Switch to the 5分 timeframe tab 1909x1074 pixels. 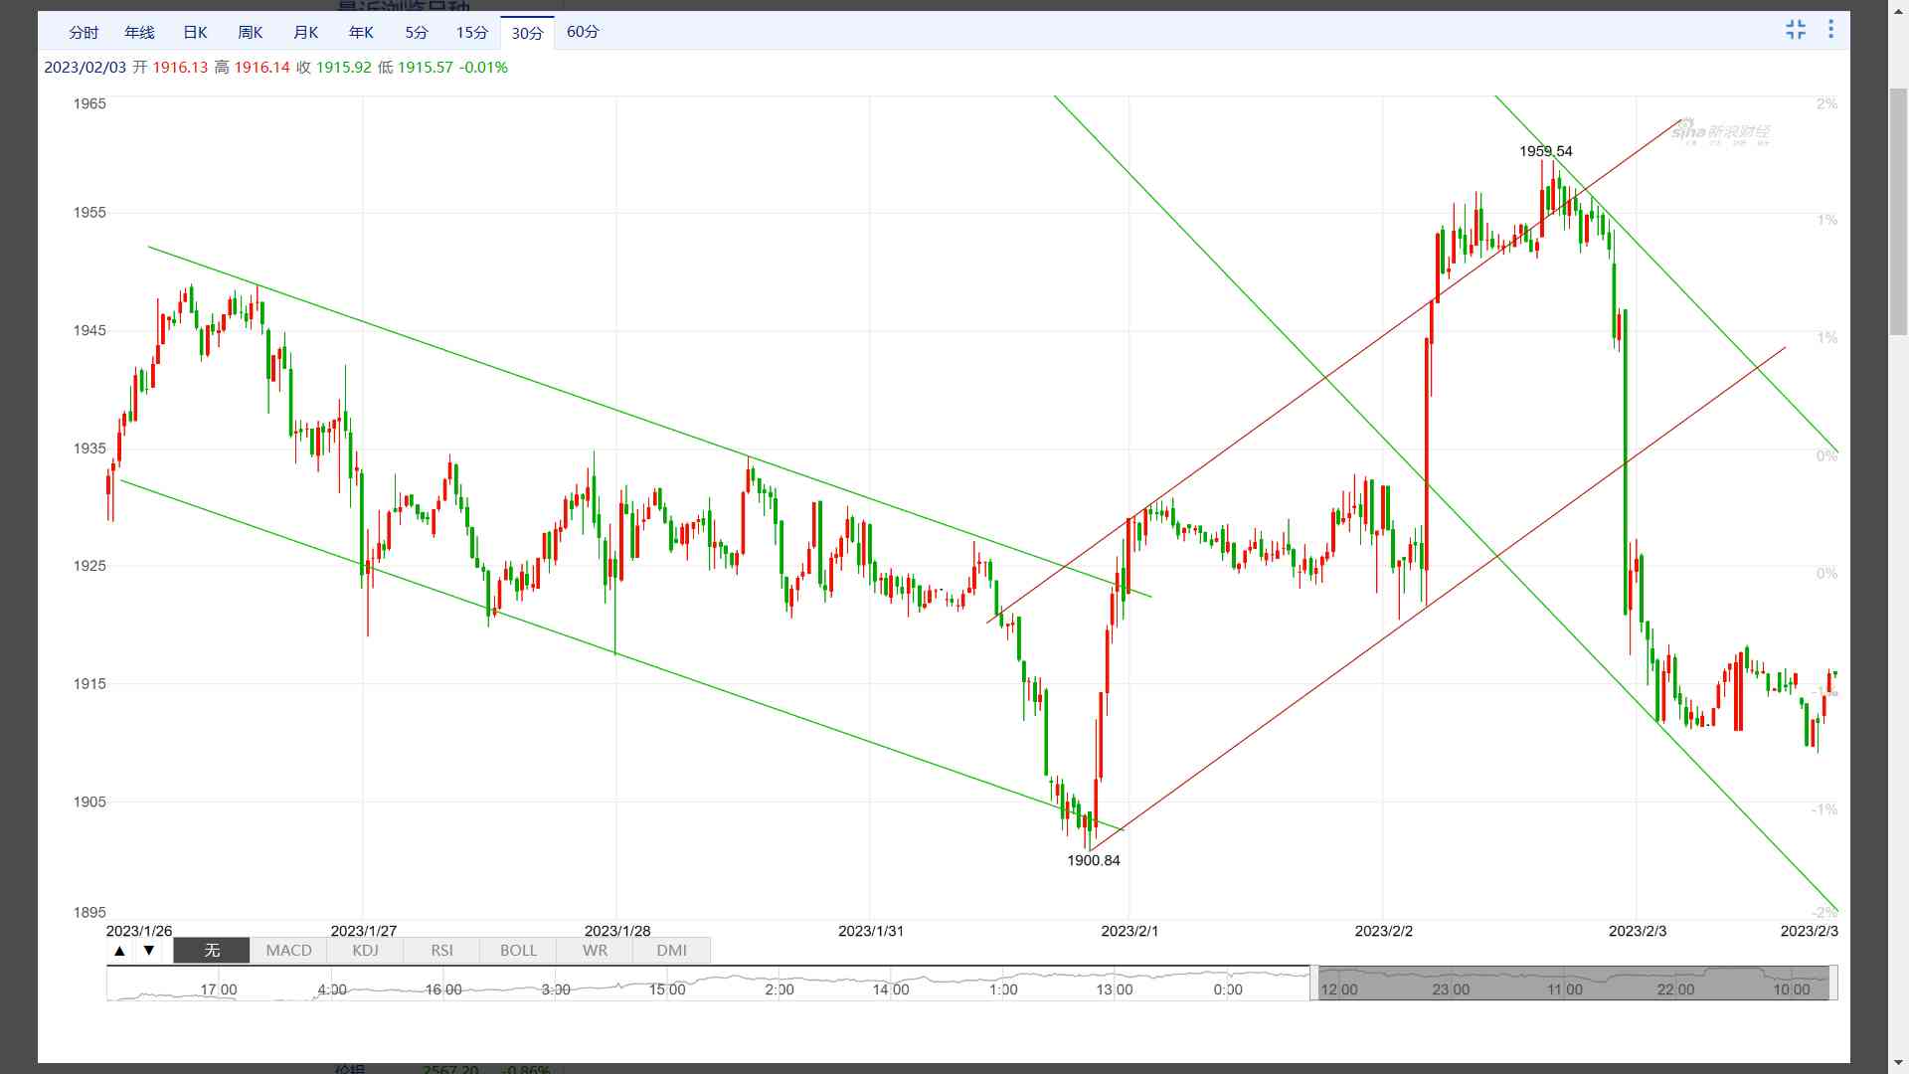417,33
